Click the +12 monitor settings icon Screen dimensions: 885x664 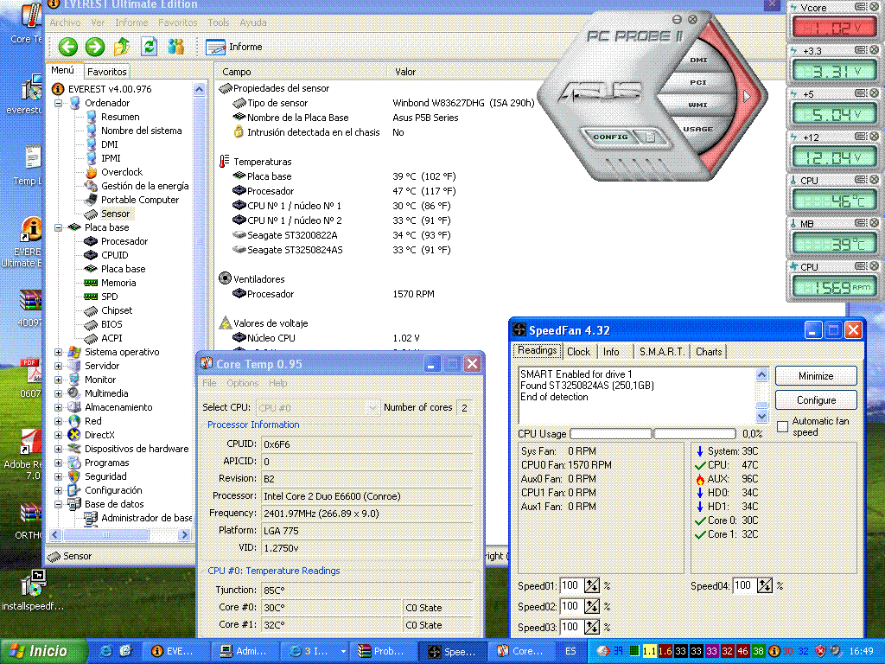861,137
